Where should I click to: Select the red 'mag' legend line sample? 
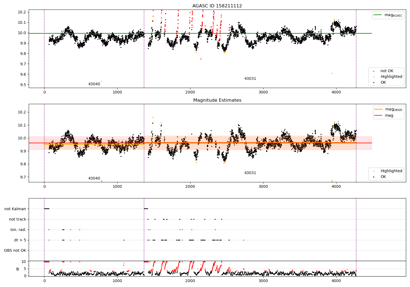[379, 115]
